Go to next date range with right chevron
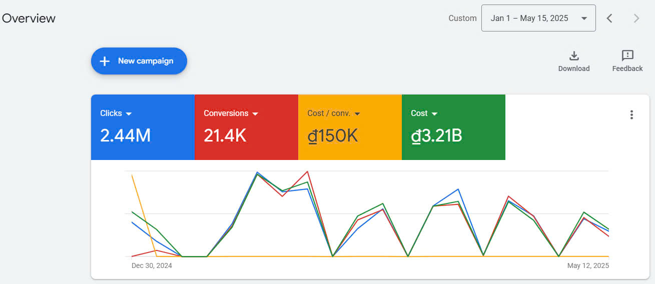 pyautogui.click(x=636, y=18)
